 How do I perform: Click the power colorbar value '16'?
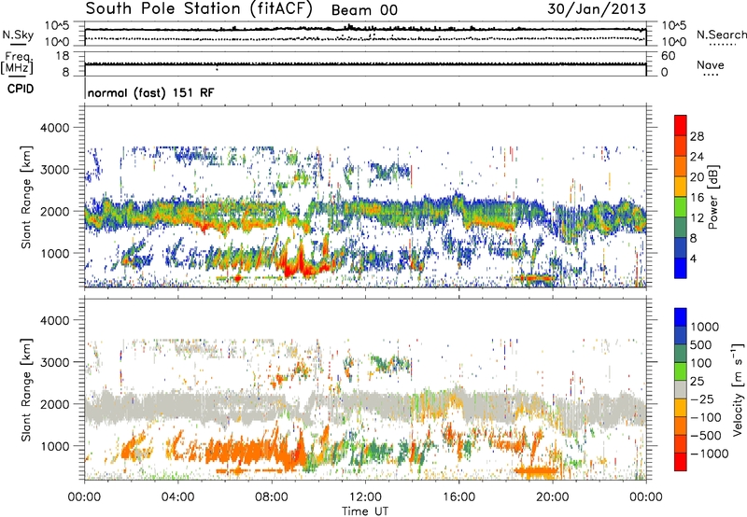[x=697, y=198]
